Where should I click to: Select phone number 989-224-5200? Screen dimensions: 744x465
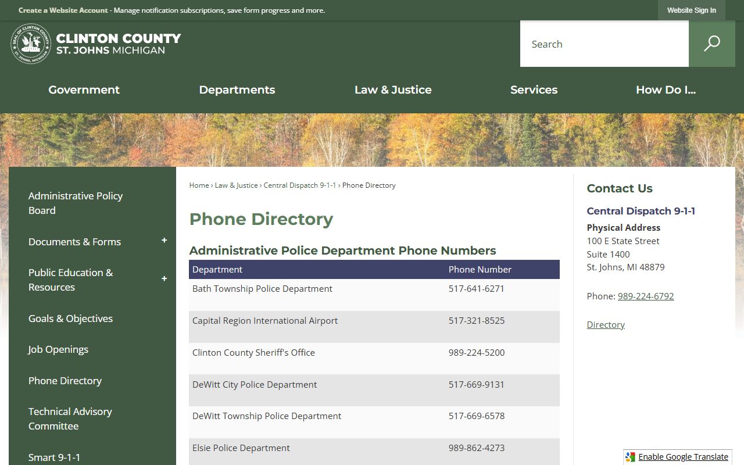tap(477, 353)
